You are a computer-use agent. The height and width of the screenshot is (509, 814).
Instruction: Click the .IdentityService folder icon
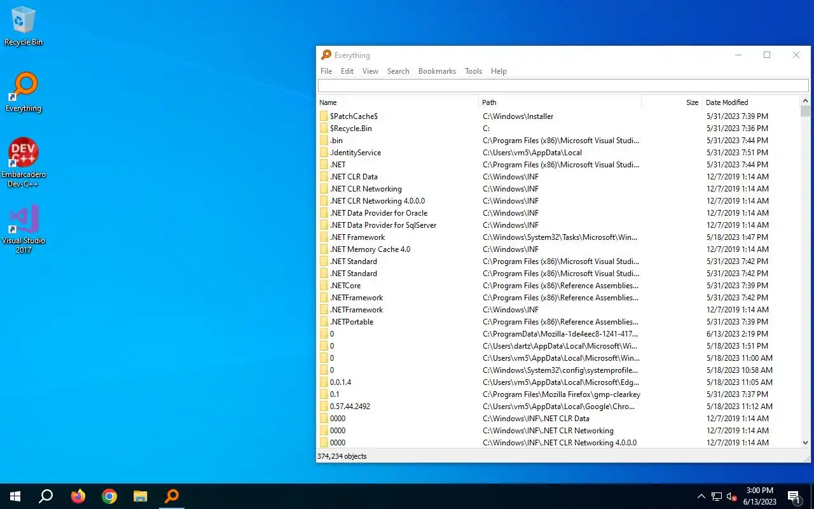pos(324,153)
